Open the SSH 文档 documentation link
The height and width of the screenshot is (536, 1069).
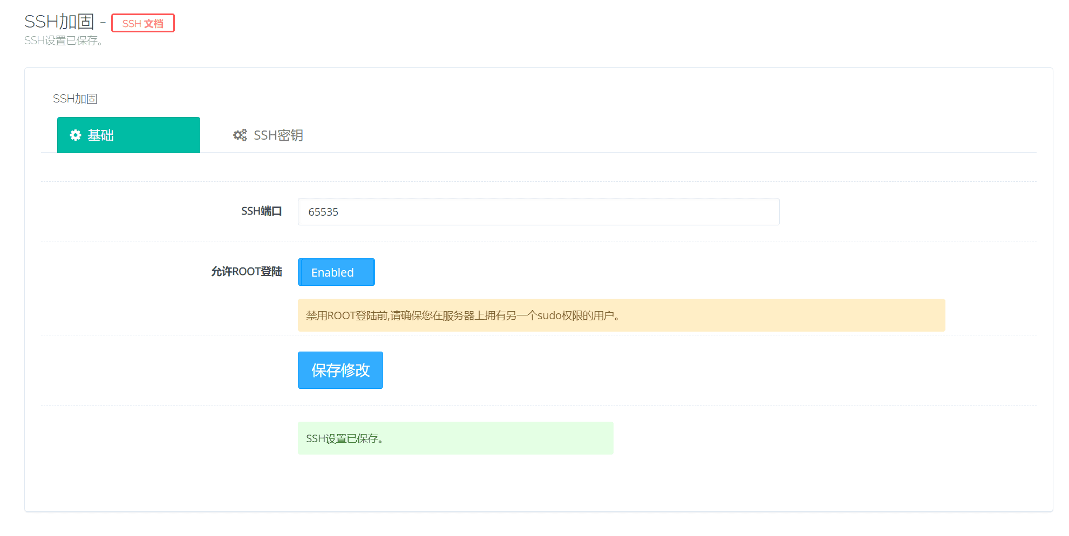point(142,23)
